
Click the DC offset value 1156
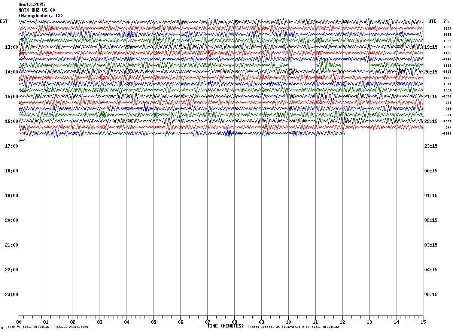(447, 66)
